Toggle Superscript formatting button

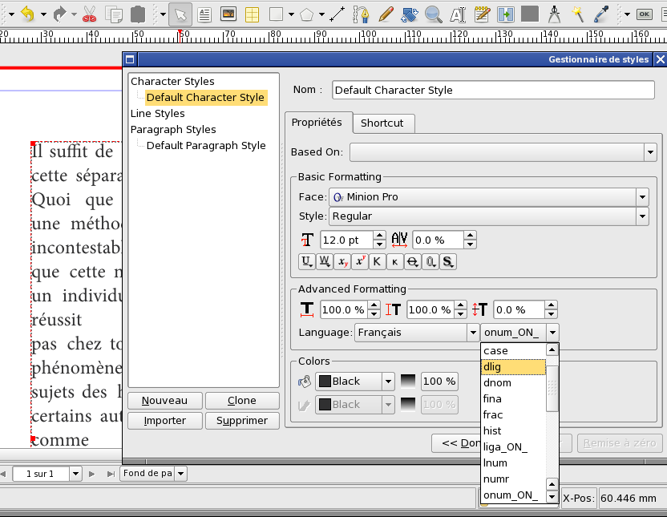pyautogui.click(x=360, y=261)
